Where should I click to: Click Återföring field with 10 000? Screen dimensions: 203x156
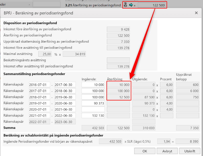118,85
